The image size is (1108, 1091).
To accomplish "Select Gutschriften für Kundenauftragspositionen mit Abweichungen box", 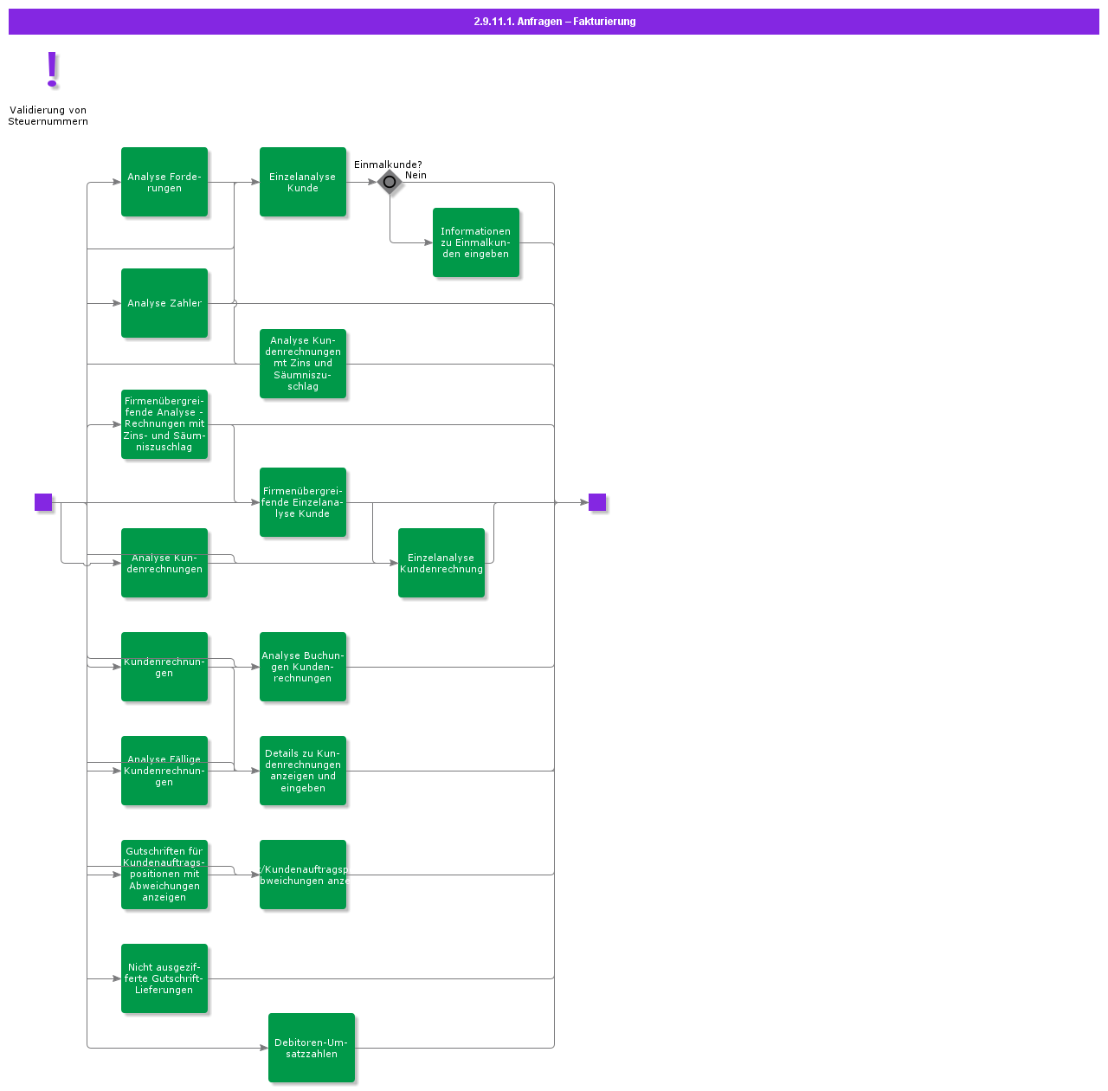I will (164, 875).
